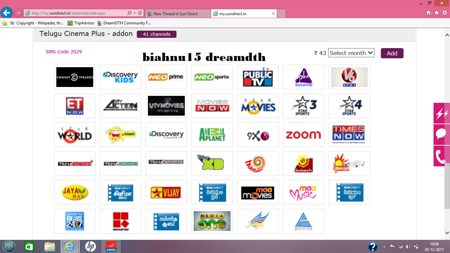
Task: Select the Asianet Movies channel logo
Action: 304,221
